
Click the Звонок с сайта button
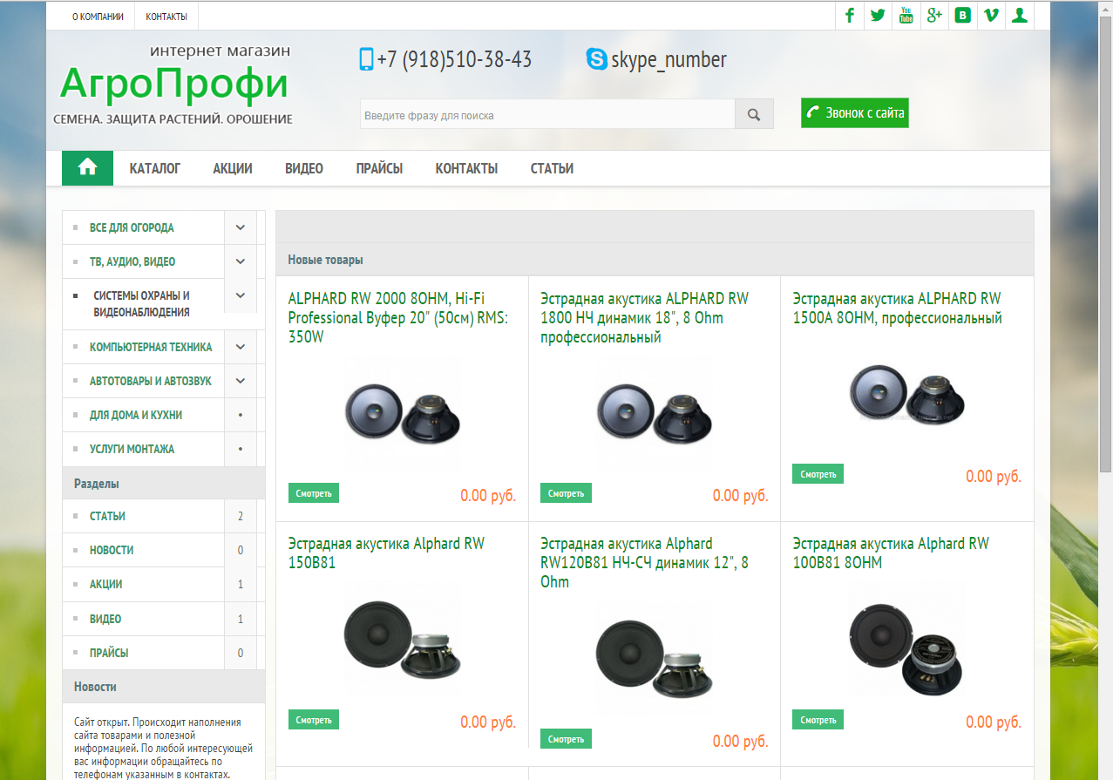pos(855,112)
